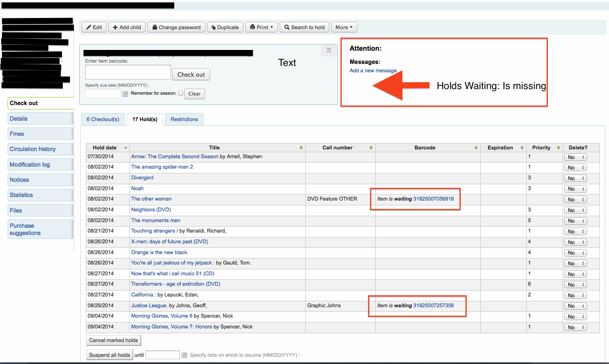Open calendar icon next to due date field
609x364 pixels.
coord(125,94)
